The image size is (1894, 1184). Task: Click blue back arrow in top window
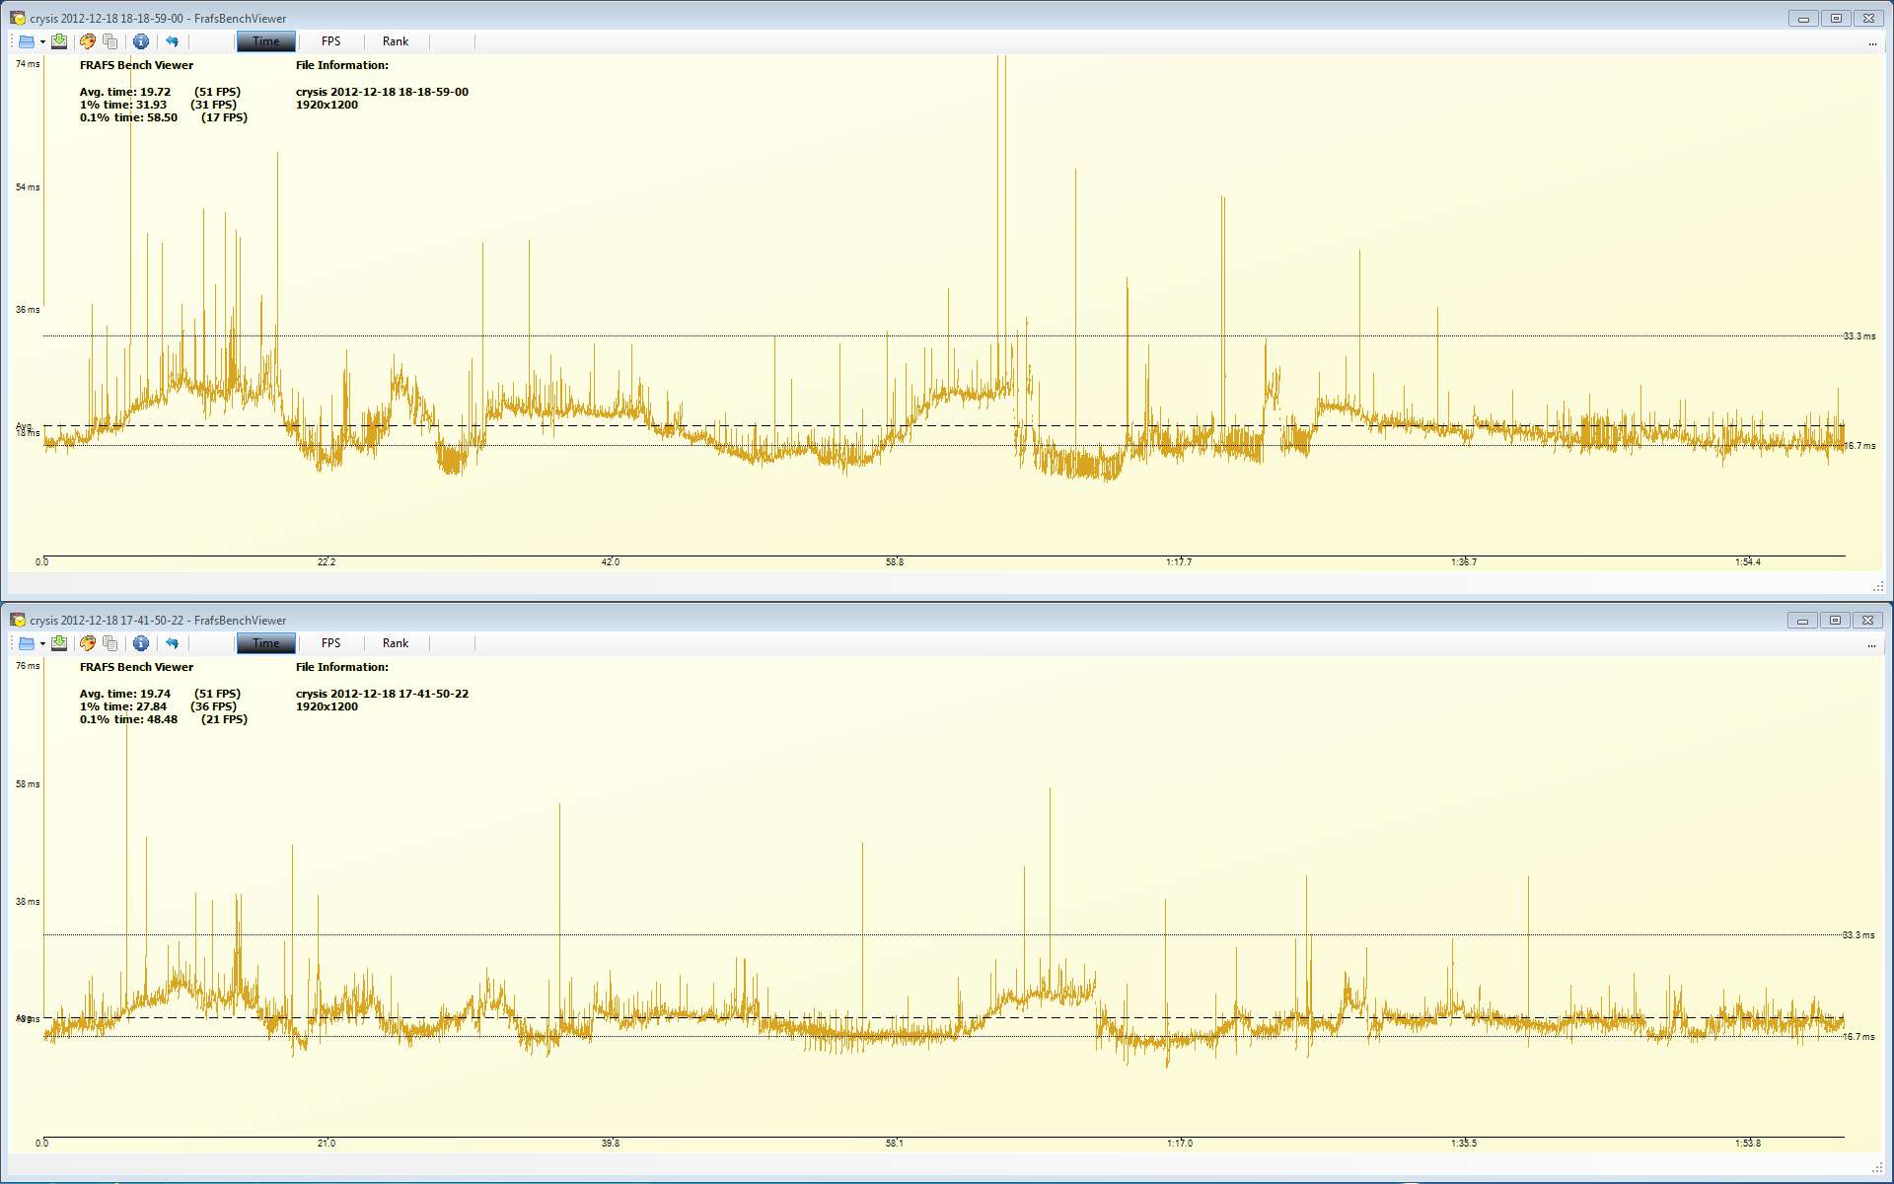click(172, 41)
